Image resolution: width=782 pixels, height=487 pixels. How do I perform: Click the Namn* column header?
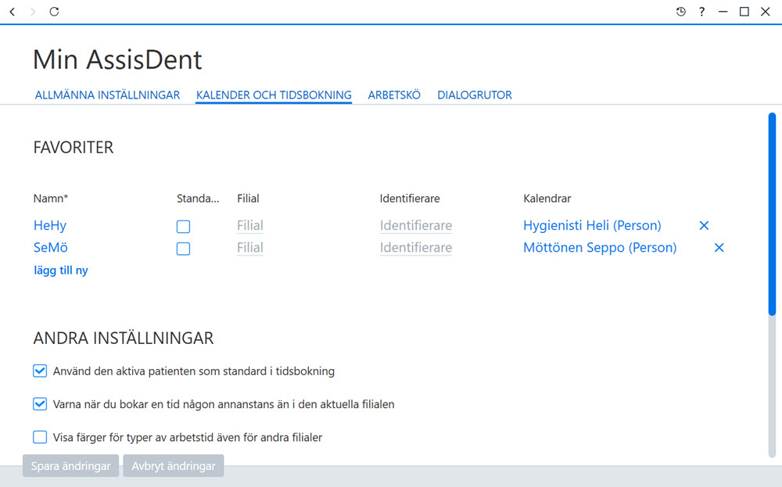51,199
